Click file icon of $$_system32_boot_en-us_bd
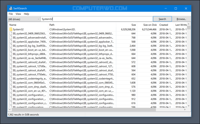 point(11,50)
